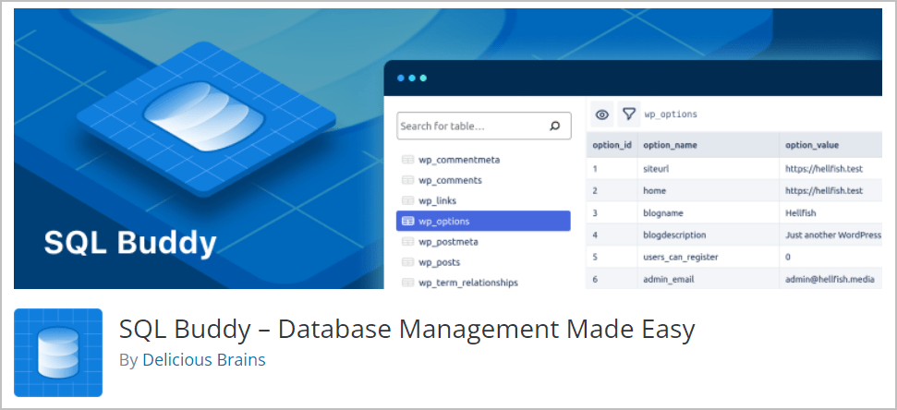The height and width of the screenshot is (410, 897).
Task: Click option_id 1 cell
Action: 612,169
